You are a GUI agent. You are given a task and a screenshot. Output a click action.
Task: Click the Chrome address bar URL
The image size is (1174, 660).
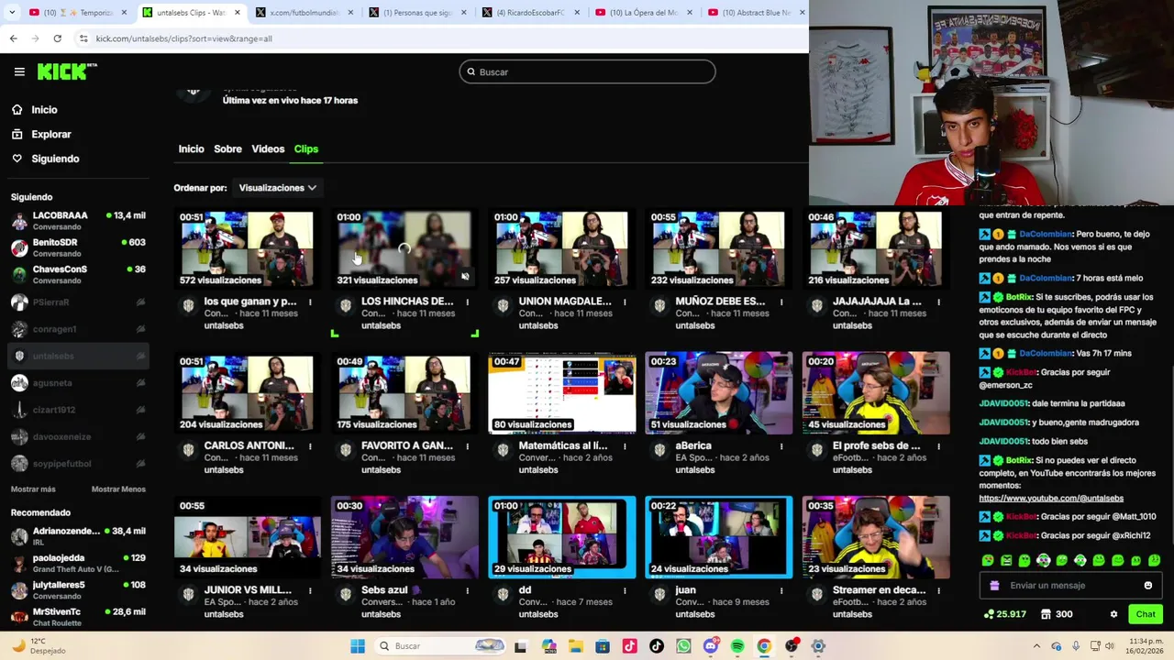pyautogui.click(x=183, y=38)
